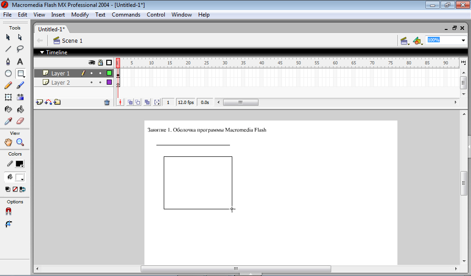Click the frame 20 marker on ruler
471x276 pixels.
(x=188, y=63)
